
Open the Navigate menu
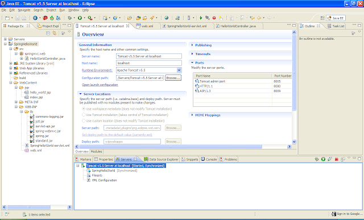(x=24, y=10)
